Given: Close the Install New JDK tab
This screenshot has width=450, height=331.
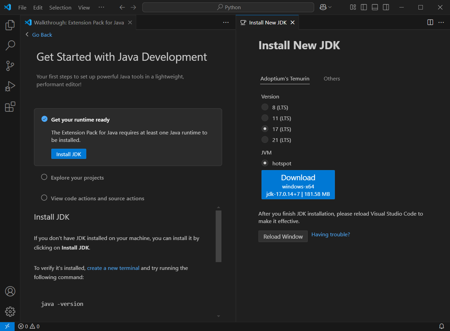Looking at the screenshot, I should click(x=292, y=22).
